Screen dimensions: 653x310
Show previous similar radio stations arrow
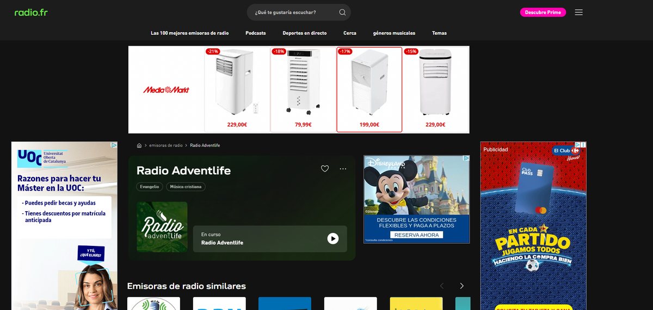[x=442, y=286]
